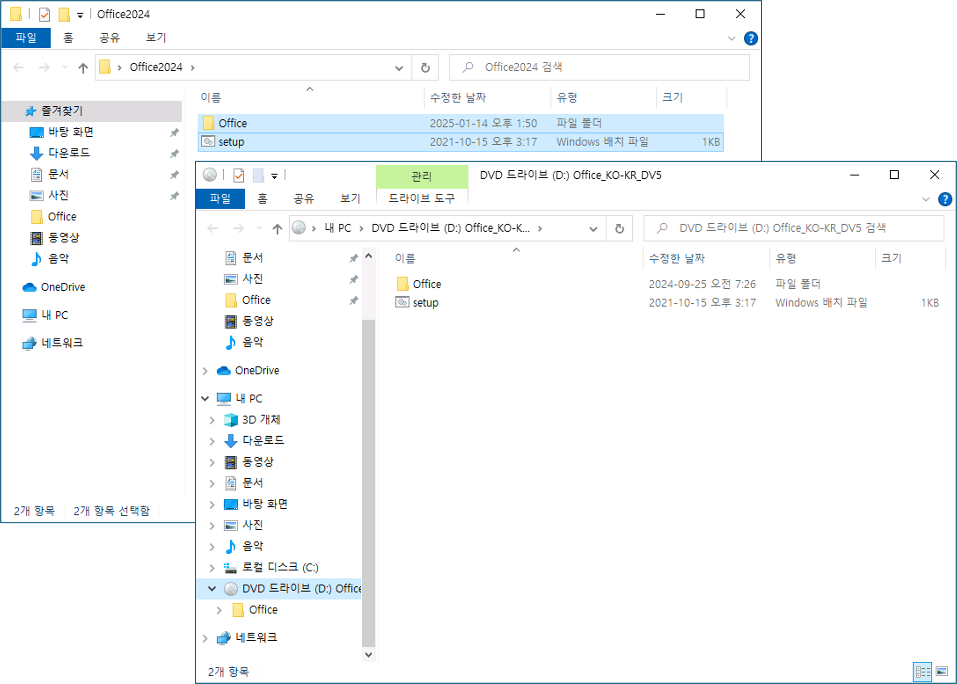Click refresh button in DVD drive address bar
The image size is (957, 684).
tap(619, 229)
